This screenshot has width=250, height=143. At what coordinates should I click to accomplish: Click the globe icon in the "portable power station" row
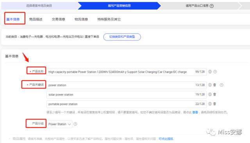tap(210, 104)
